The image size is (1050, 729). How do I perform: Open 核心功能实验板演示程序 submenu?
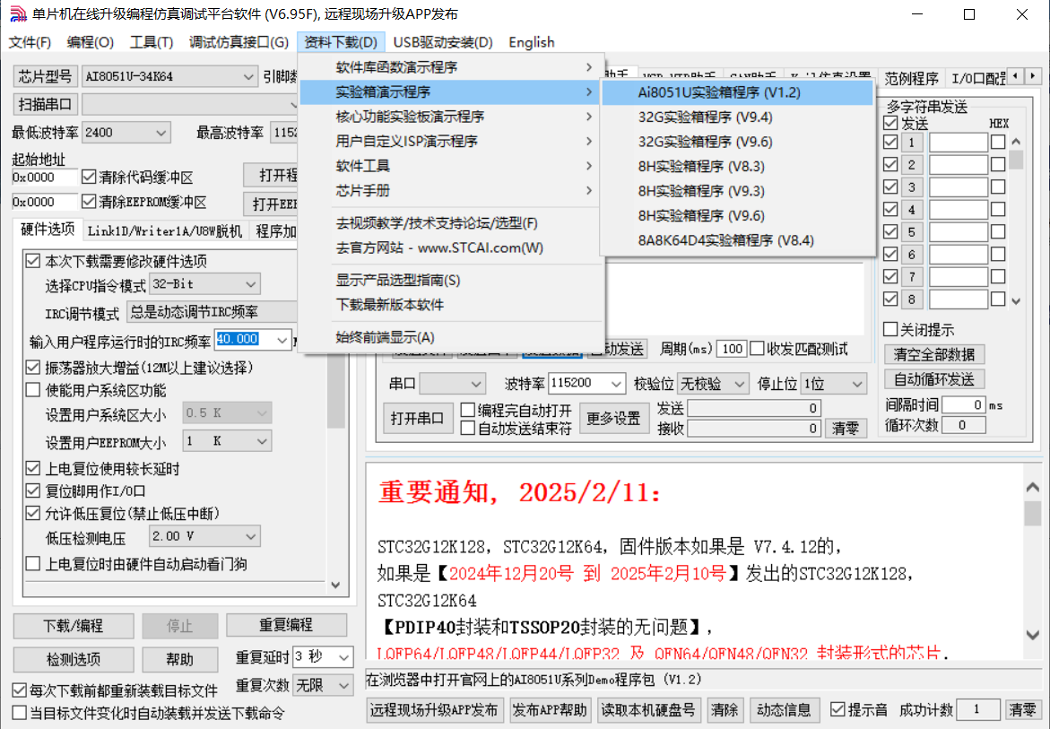click(451, 117)
